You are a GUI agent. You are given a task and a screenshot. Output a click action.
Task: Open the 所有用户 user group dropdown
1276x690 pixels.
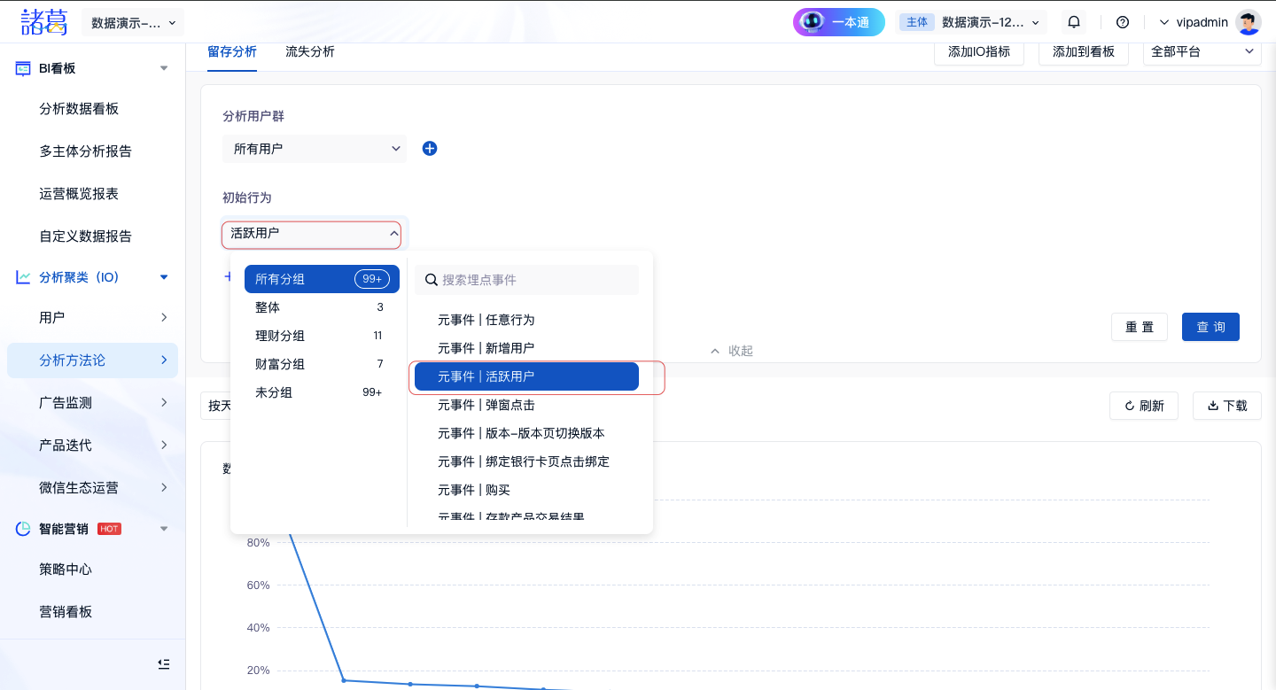tap(314, 149)
